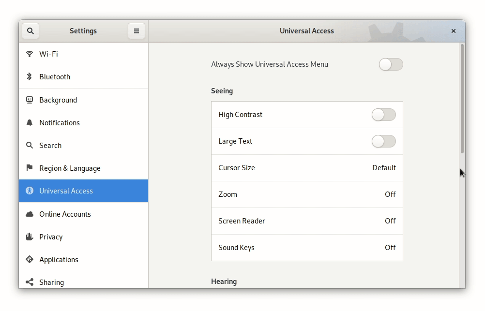Click the Region & Language flag icon
Viewport: 485px width, 311px height.
coord(30,168)
